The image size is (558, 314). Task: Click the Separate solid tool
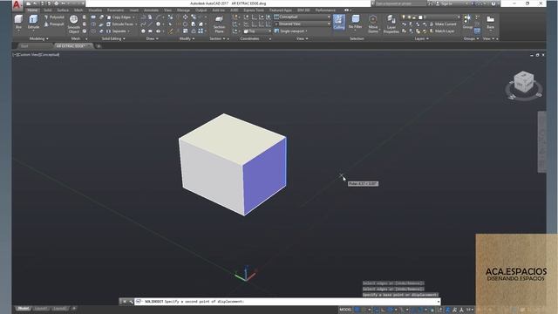[x=117, y=31]
